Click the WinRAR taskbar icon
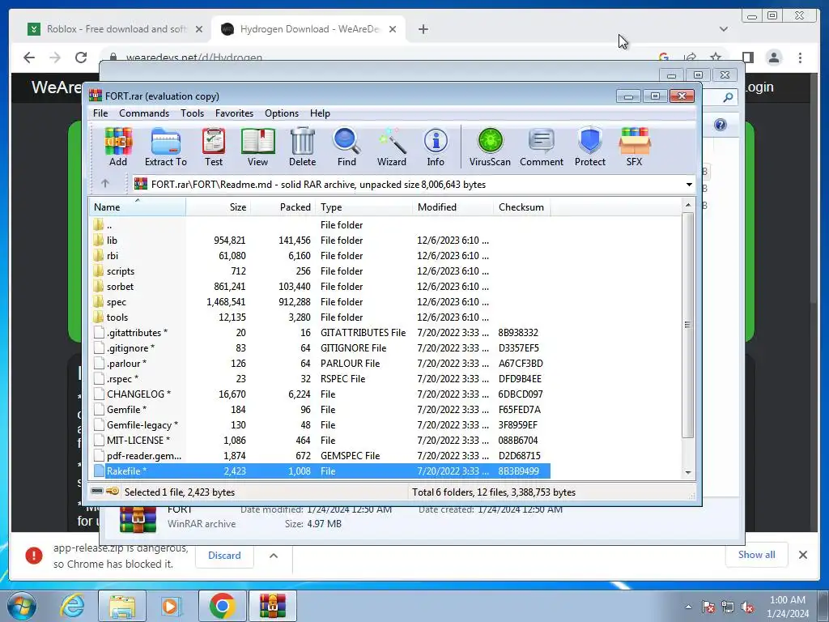The image size is (829, 622). point(272,606)
